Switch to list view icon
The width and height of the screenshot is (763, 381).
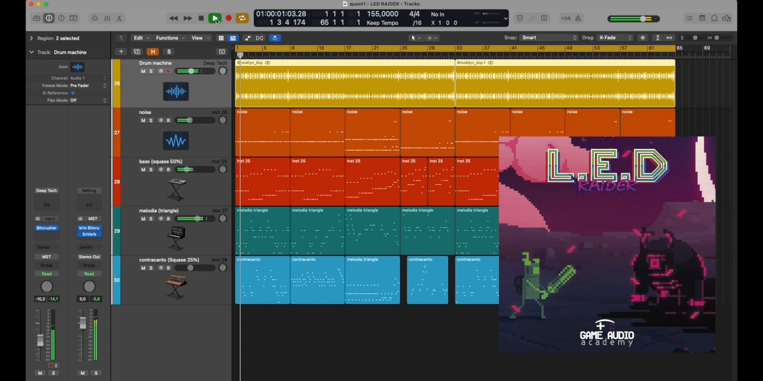pyautogui.click(x=233, y=38)
